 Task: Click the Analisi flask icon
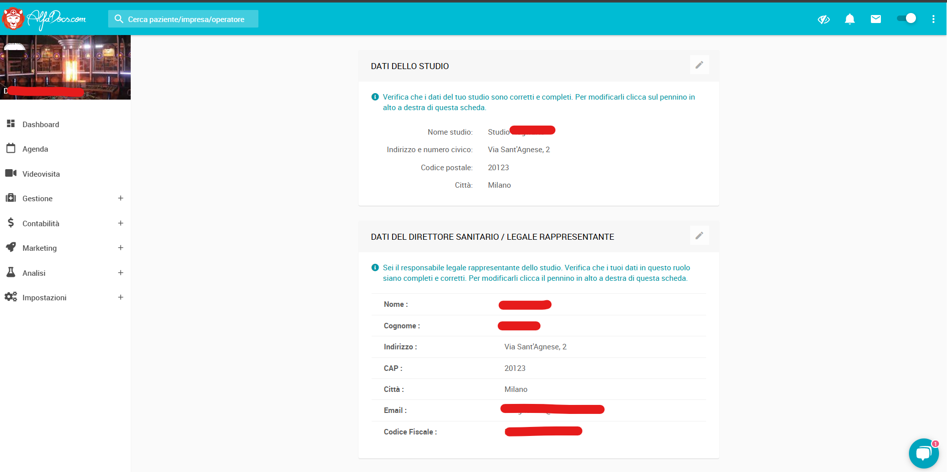coord(11,272)
